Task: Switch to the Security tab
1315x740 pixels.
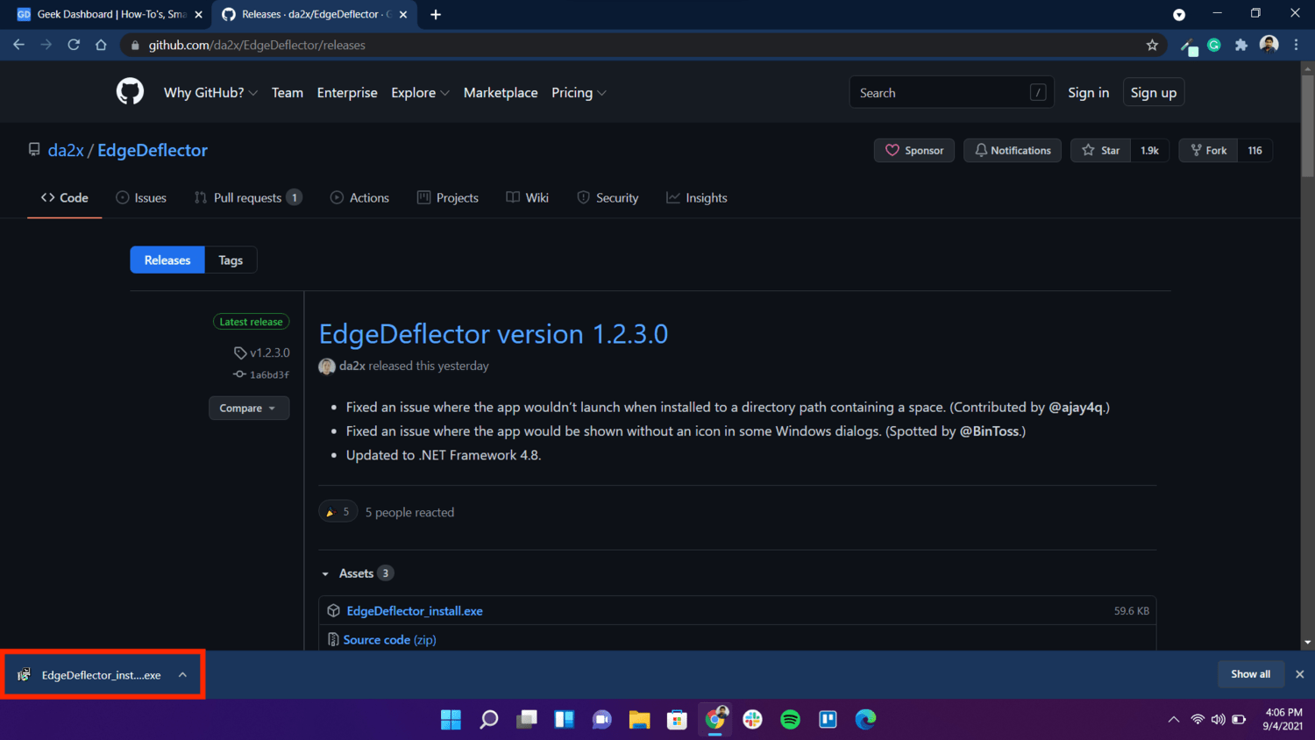Action: [608, 197]
